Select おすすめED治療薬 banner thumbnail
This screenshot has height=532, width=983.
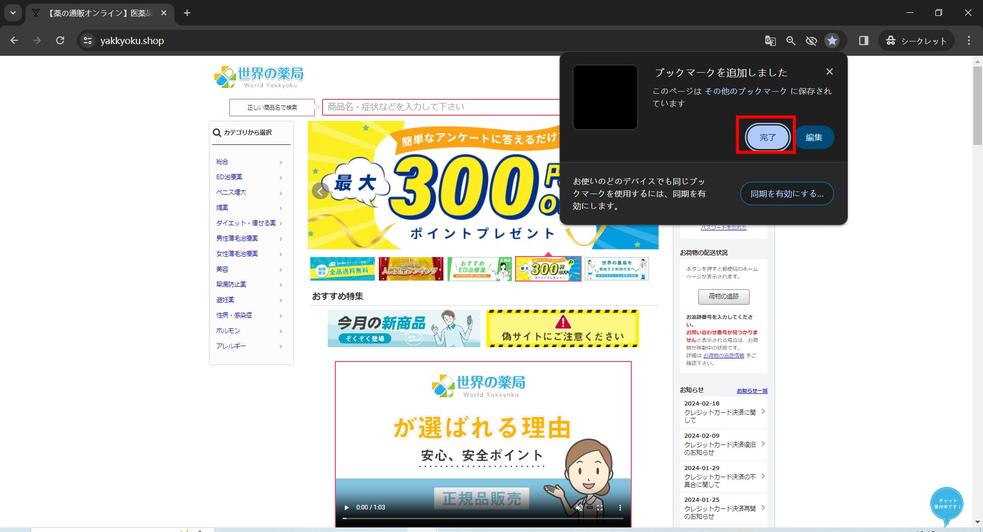pyautogui.click(x=480, y=269)
